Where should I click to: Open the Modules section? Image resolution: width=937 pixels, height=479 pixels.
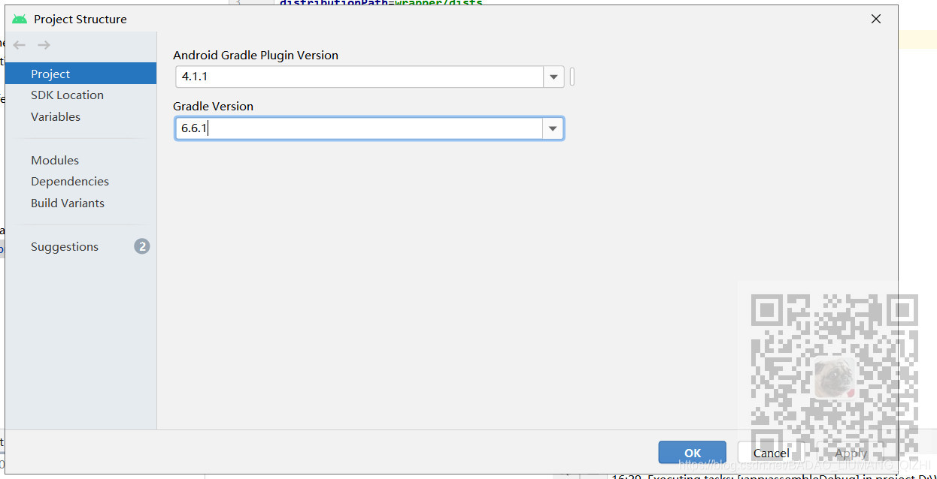coord(54,160)
